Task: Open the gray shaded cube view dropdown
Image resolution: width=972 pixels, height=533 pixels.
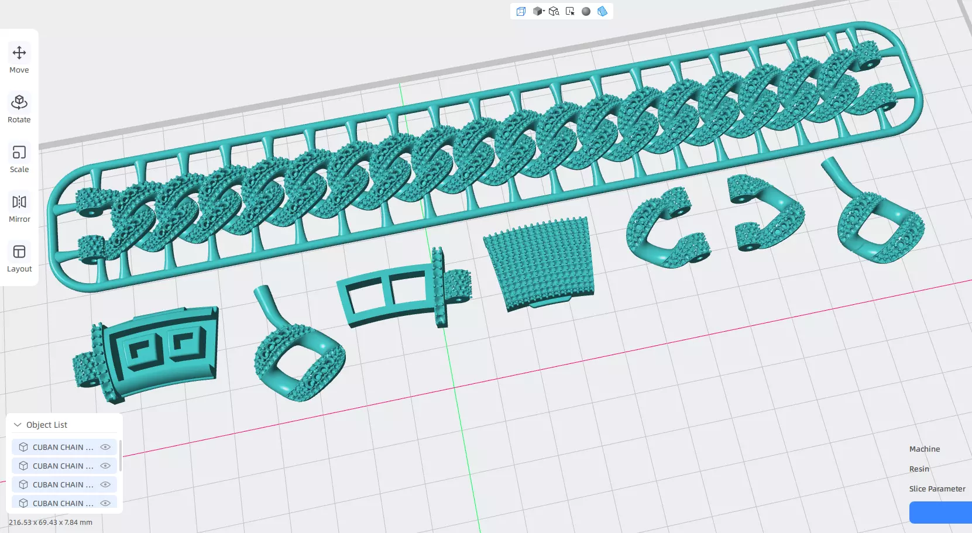Action: 539,11
